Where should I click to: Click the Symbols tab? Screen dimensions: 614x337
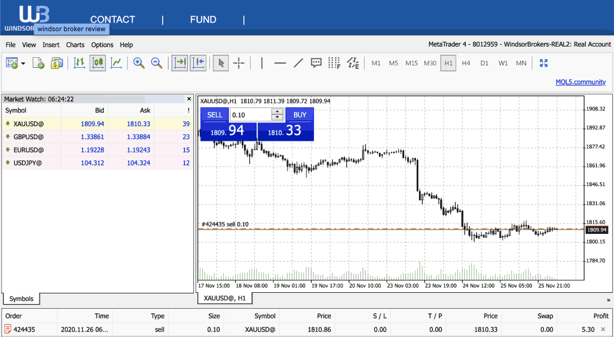click(21, 299)
